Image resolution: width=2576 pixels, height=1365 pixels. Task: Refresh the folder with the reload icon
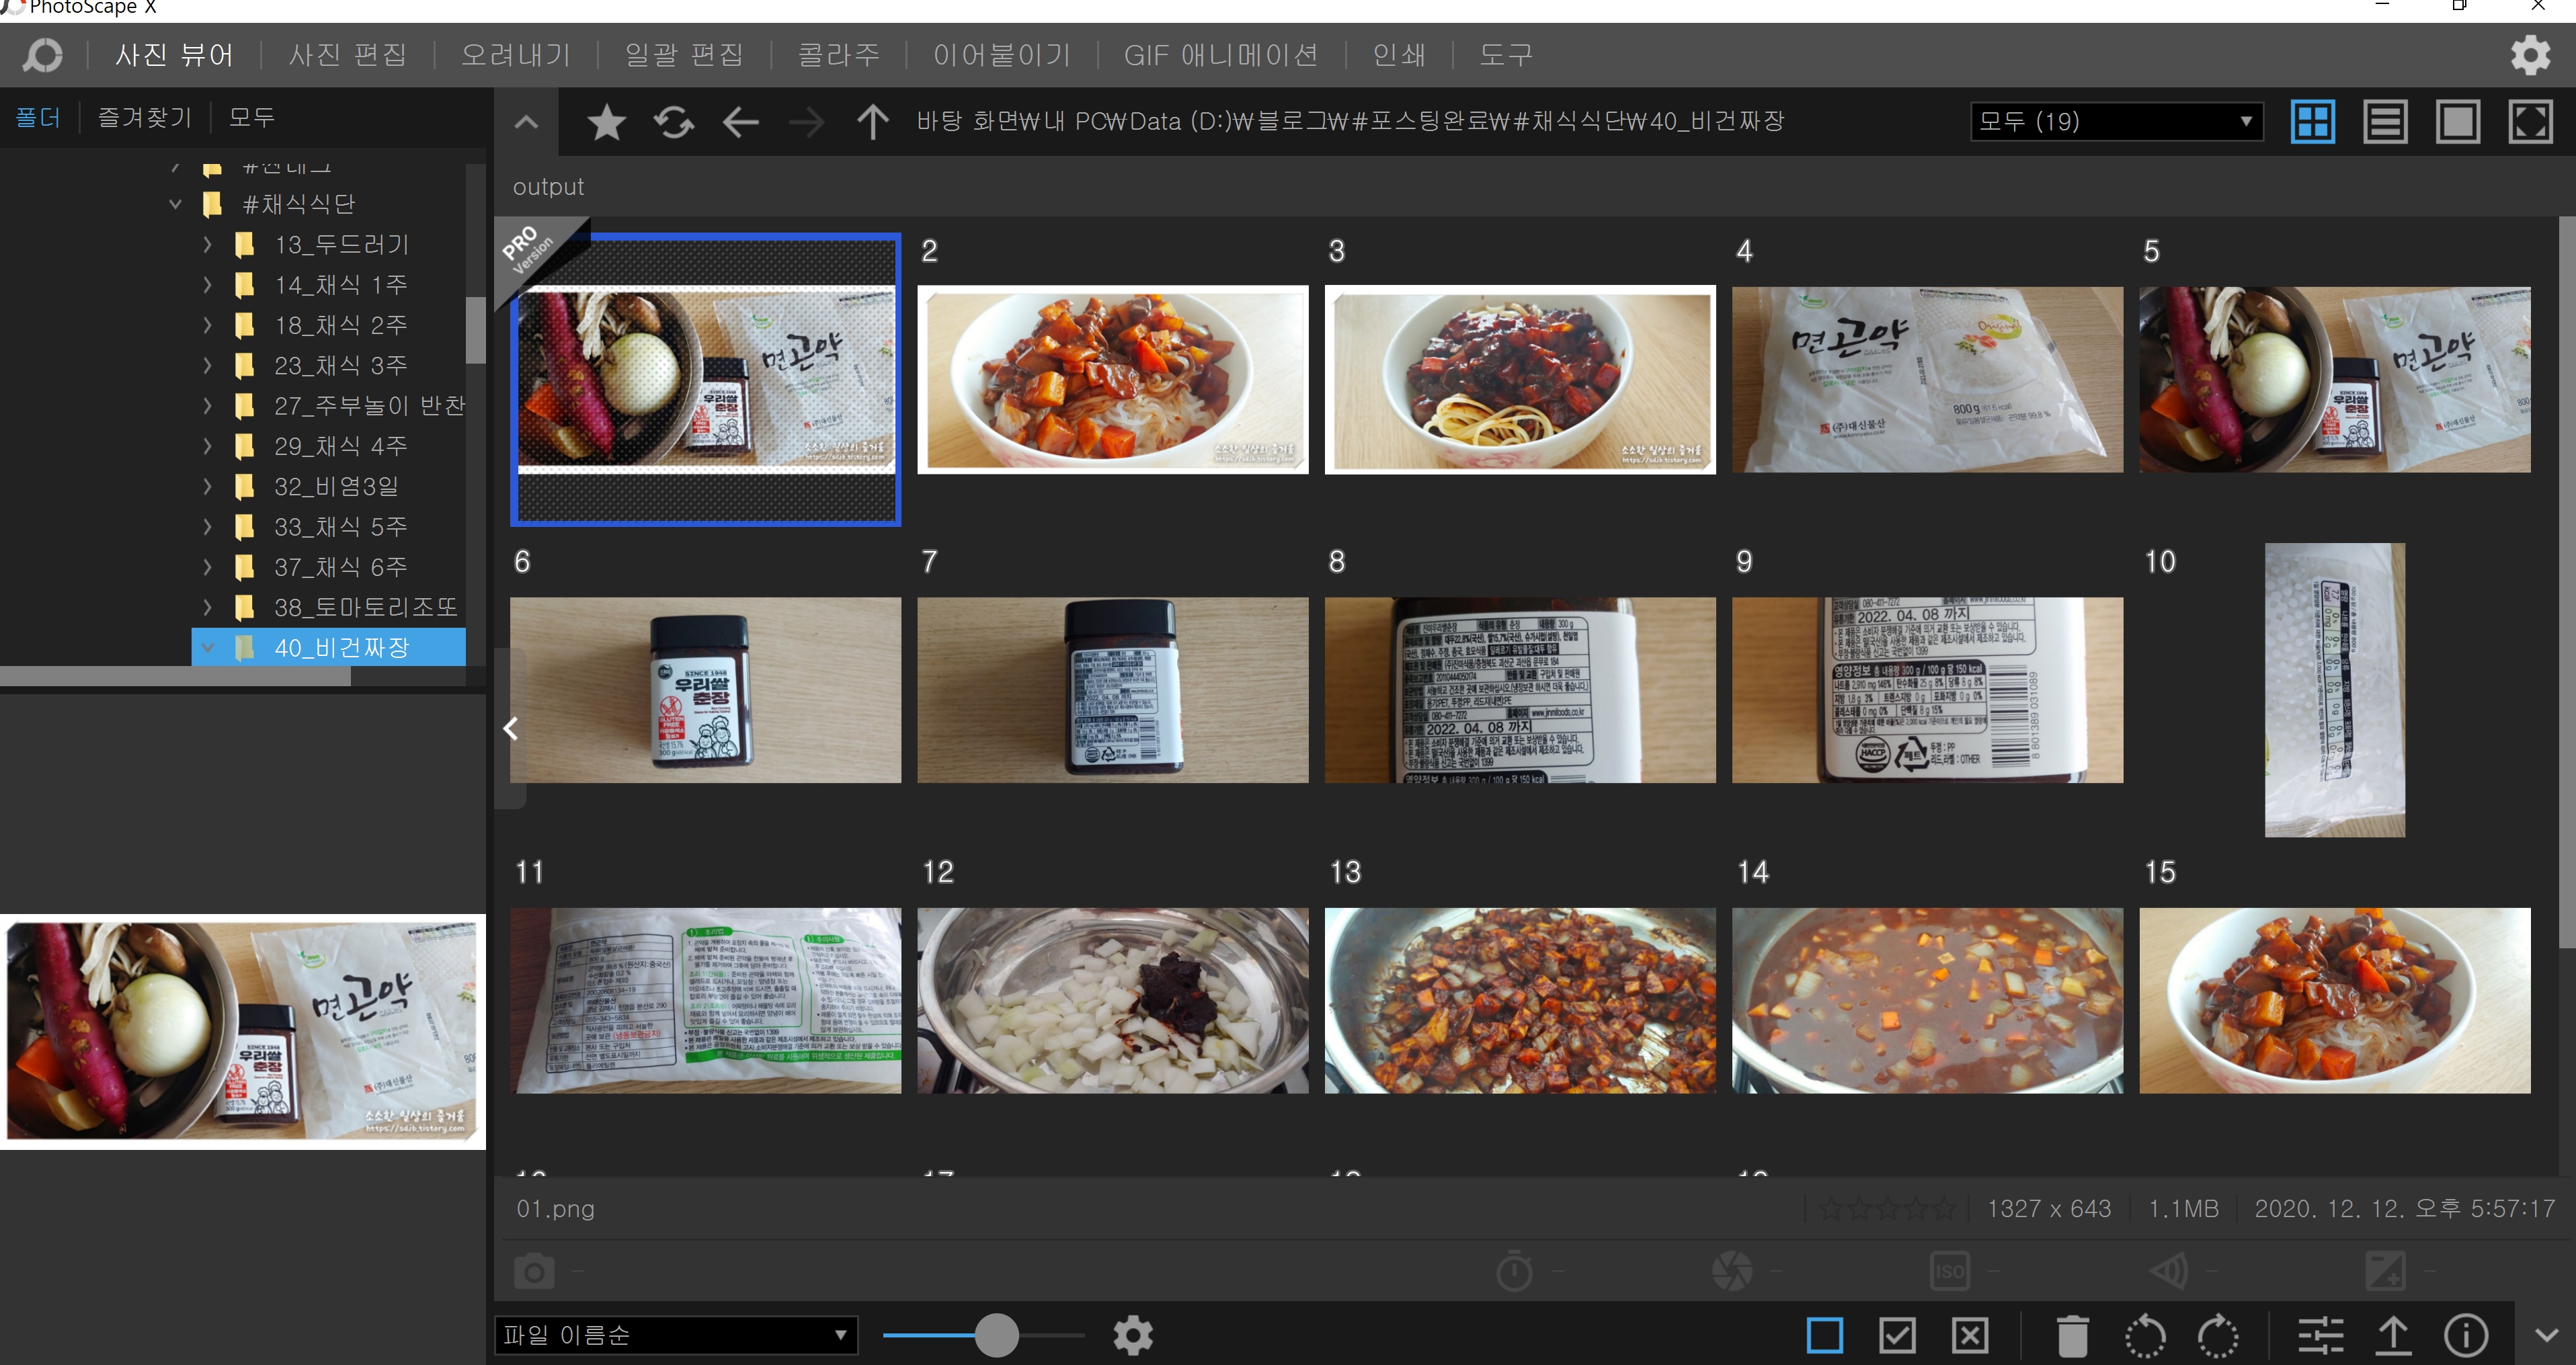pyautogui.click(x=674, y=122)
